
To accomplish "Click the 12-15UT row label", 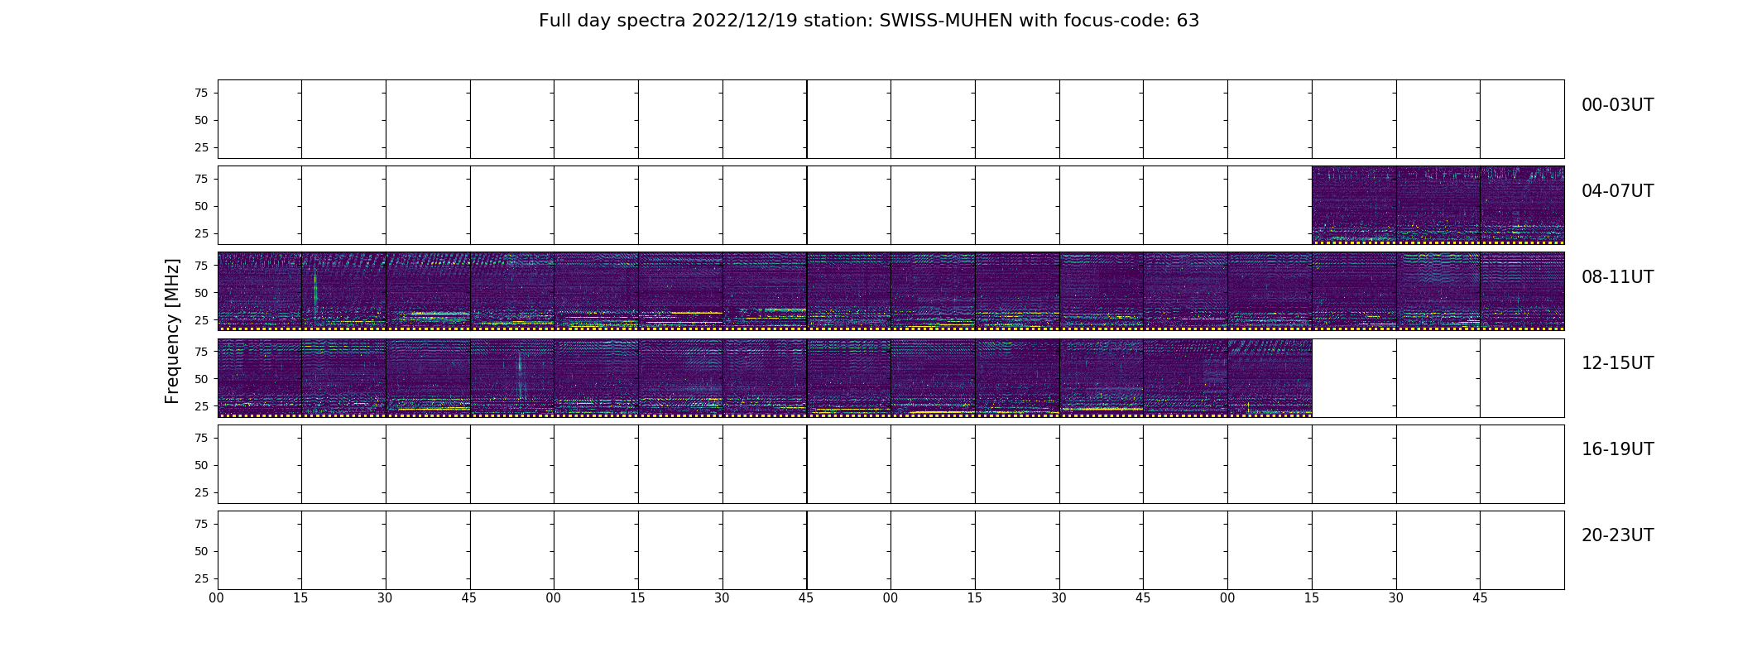I will pyautogui.click(x=1617, y=363).
